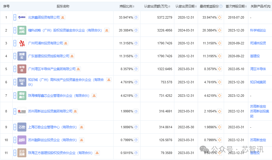Viewport: 272px width, 160px height.
Task: Click target icon next to 11.3195% beneficial share
Action: point(220,56)
